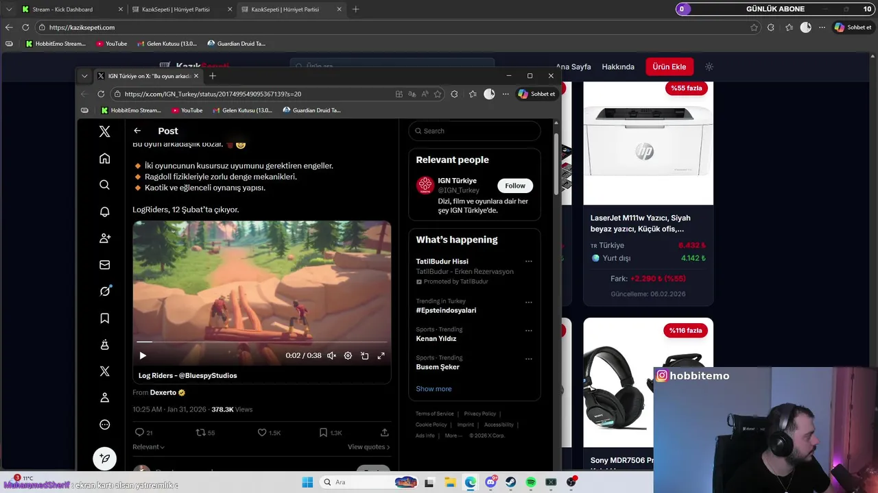Image resolution: width=878 pixels, height=493 pixels.
Task: Follow IGN Türkiye
Action: tap(515, 186)
